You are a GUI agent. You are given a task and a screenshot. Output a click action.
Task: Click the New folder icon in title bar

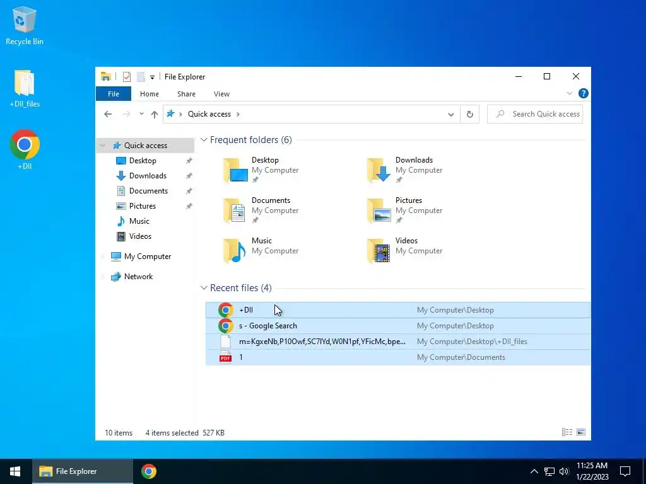tap(141, 76)
